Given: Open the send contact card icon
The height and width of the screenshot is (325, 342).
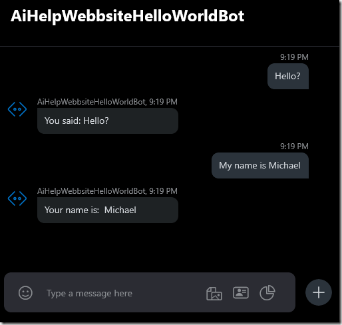Looking at the screenshot, I should (241, 293).
